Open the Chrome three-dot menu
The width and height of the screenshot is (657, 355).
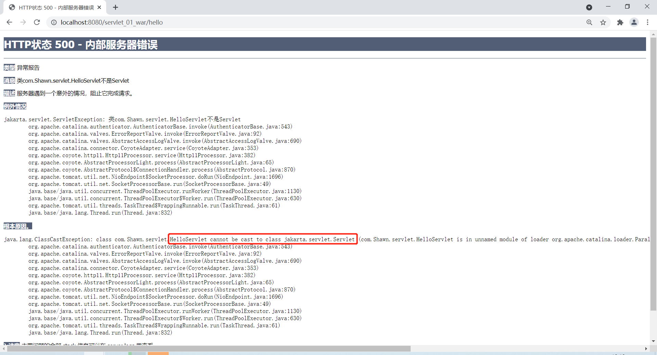(648, 22)
